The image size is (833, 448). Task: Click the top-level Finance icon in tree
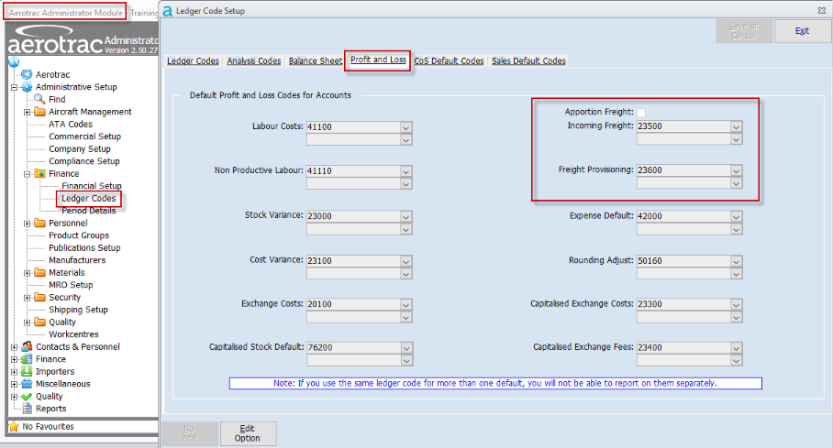[27, 359]
